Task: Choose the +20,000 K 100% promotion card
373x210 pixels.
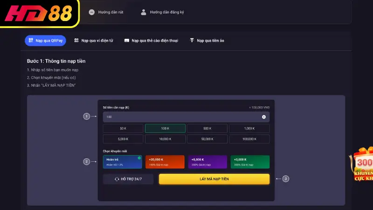Action: (165, 162)
